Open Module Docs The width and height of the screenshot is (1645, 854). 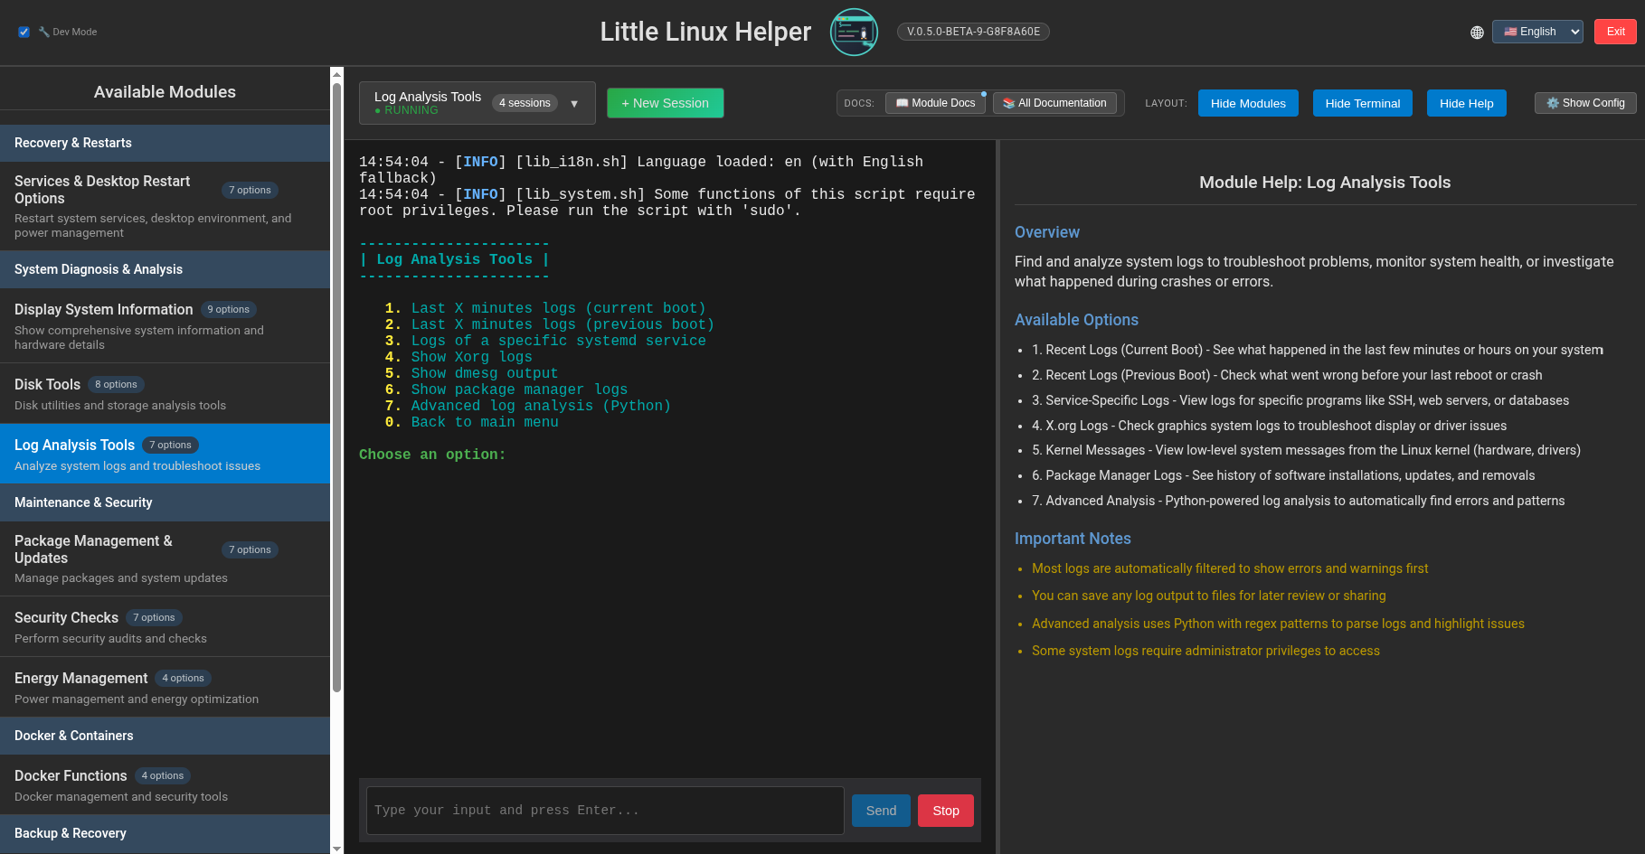pyautogui.click(x=935, y=103)
